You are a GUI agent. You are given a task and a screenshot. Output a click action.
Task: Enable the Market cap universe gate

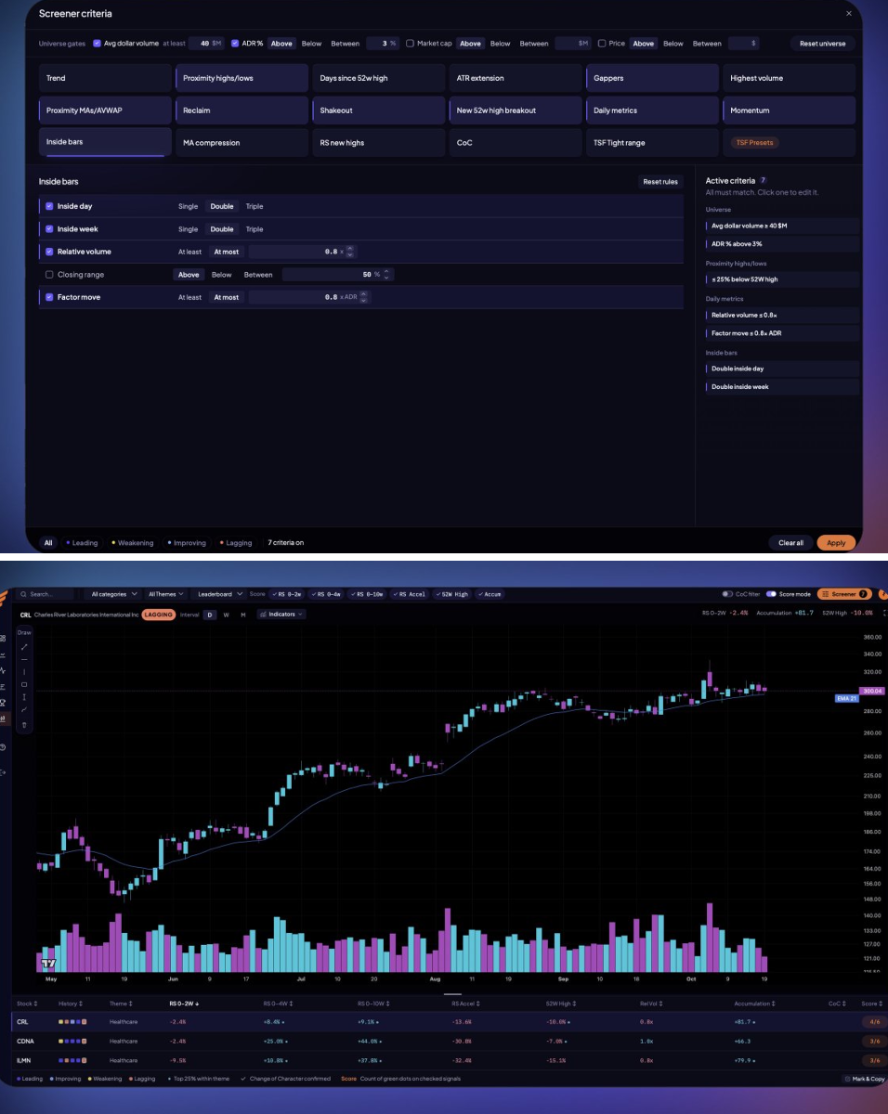coord(410,43)
